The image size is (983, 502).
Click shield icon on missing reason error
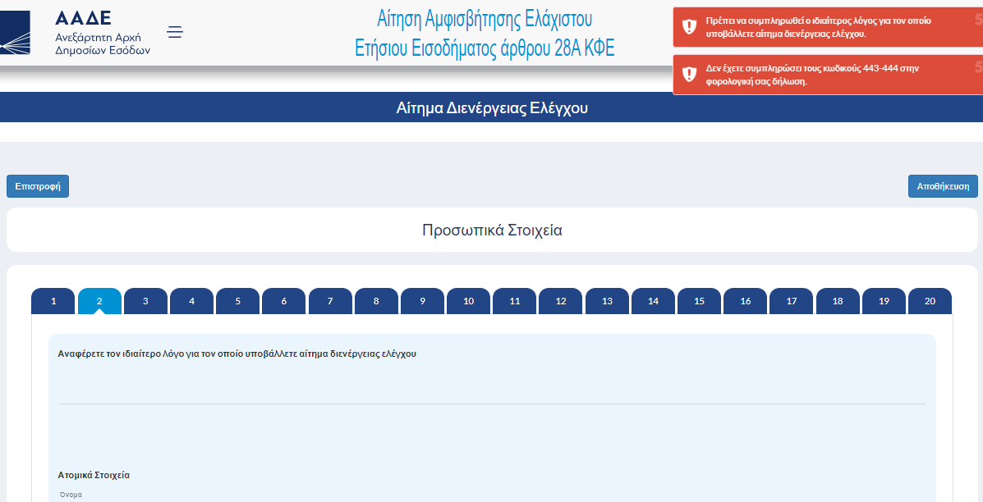tap(689, 27)
